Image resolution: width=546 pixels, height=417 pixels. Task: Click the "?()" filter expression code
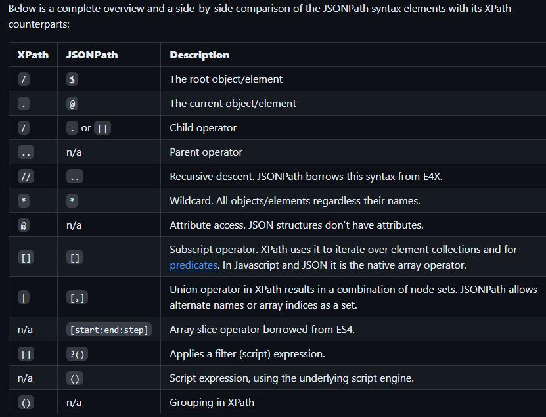click(x=78, y=354)
